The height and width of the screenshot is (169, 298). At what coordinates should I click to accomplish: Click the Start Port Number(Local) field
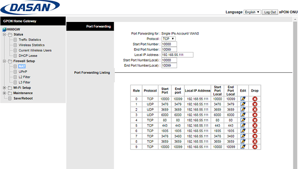pyautogui.click(x=169, y=60)
